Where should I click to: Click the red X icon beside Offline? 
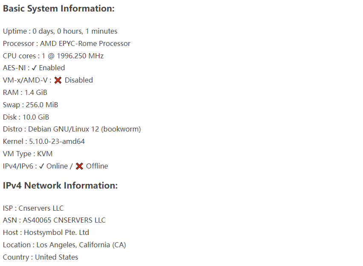point(79,166)
